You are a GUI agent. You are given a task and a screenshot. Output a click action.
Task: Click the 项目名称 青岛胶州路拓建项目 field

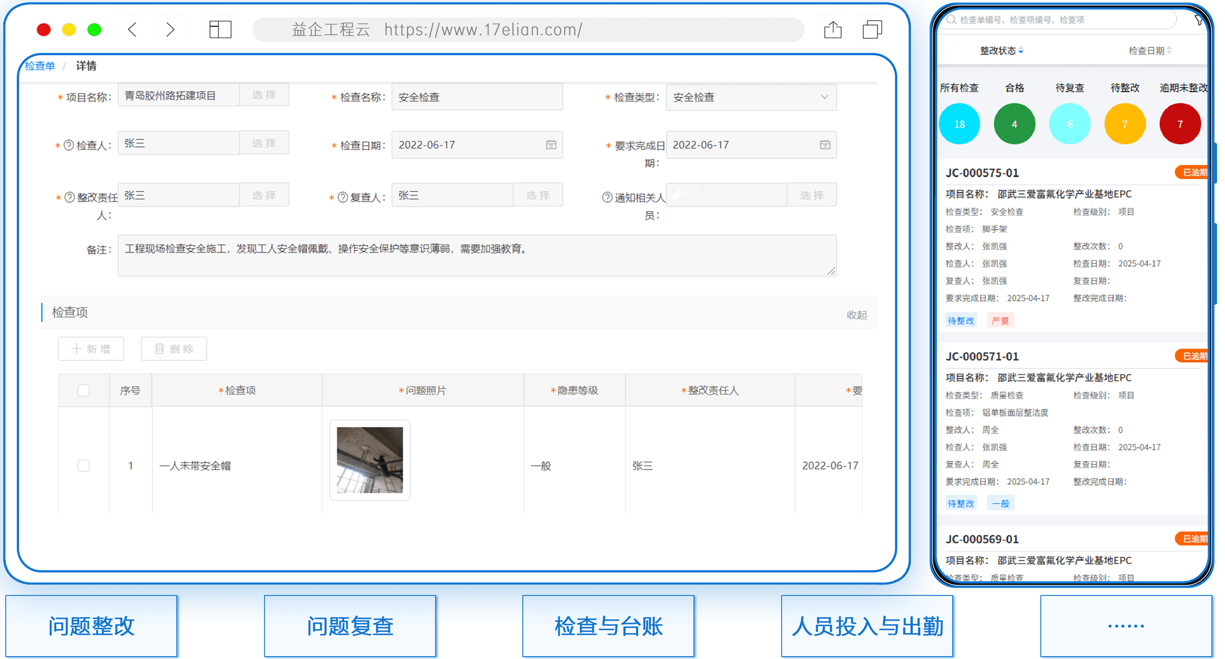[x=178, y=95]
